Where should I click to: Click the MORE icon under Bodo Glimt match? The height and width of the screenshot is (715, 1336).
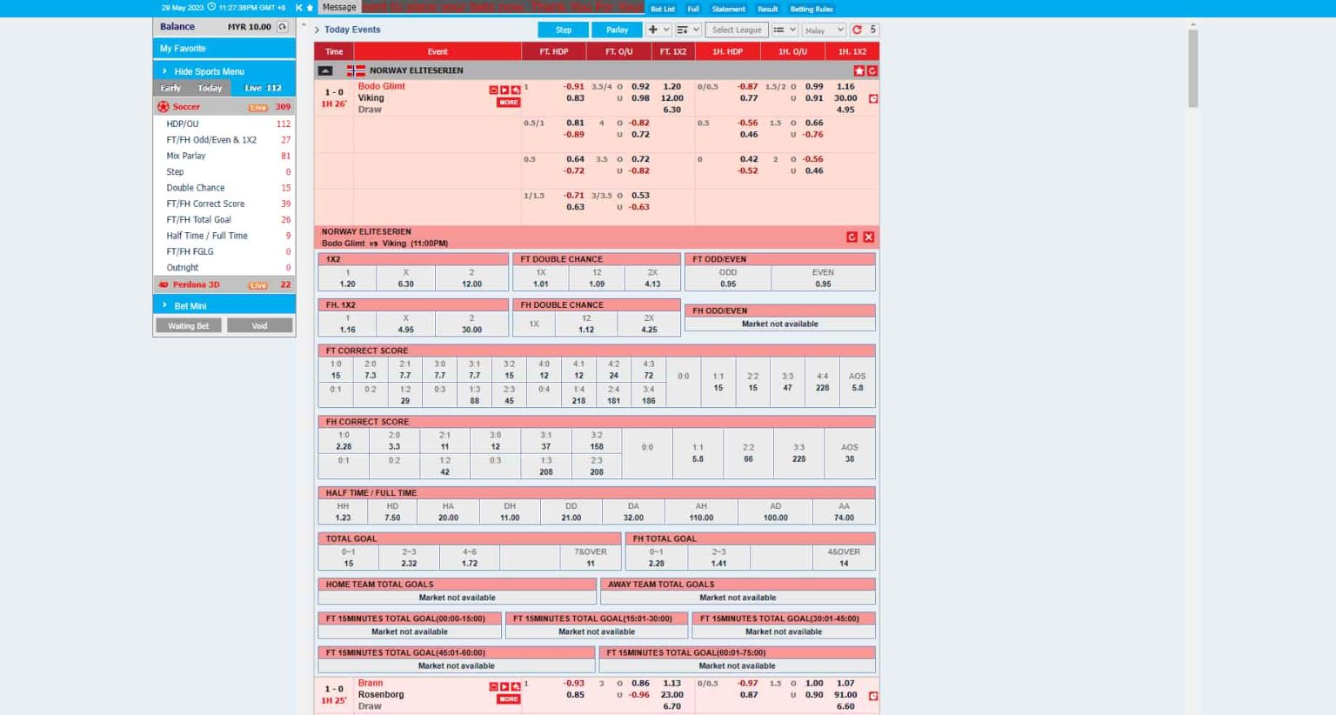(509, 102)
